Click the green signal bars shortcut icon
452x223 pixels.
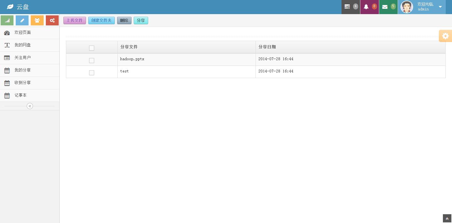(x=7, y=20)
